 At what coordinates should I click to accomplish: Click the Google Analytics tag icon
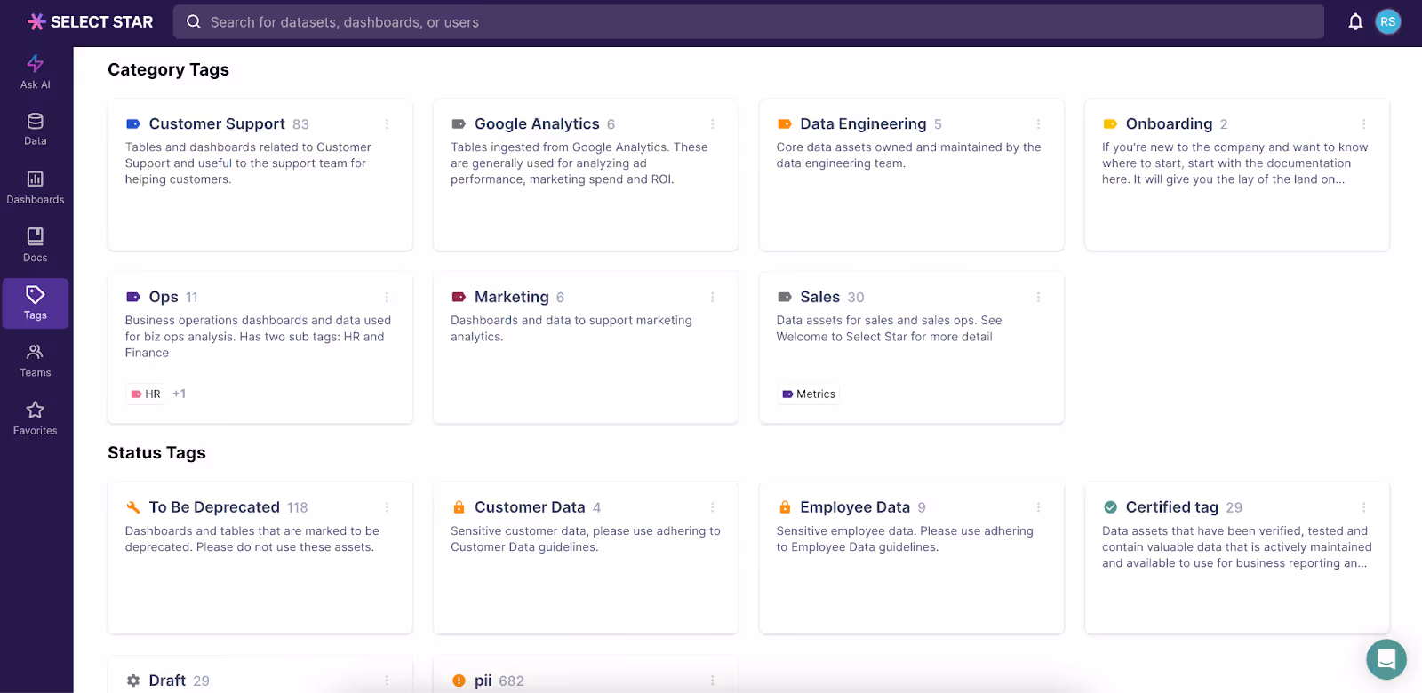pyautogui.click(x=459, y=124)
